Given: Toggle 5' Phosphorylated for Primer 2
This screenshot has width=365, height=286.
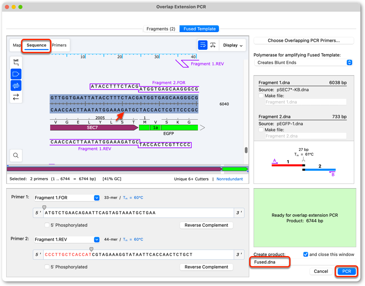Looking at the screenshot, I should pyautogui.click(x=47, y=267).
